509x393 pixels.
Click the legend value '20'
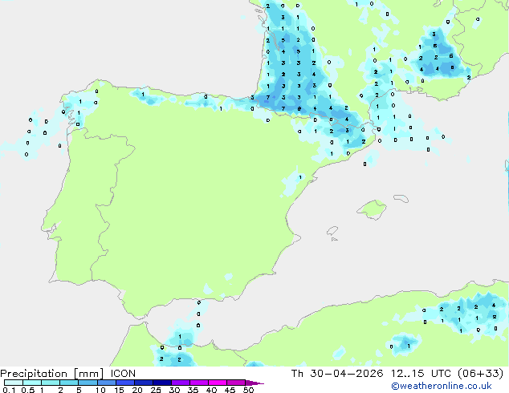click(137, 390)
